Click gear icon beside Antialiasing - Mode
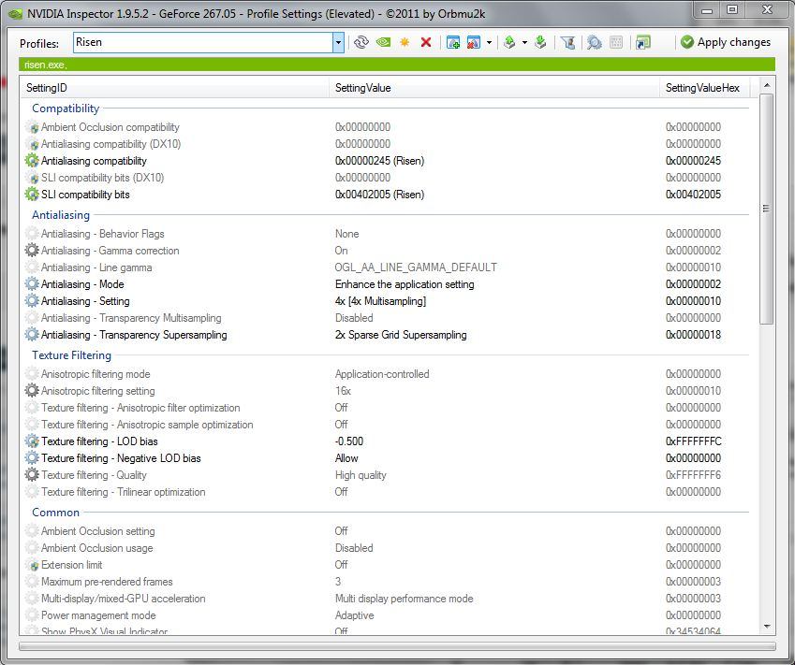The height and width of the screenshot is (665, 795). click(32, 284)
